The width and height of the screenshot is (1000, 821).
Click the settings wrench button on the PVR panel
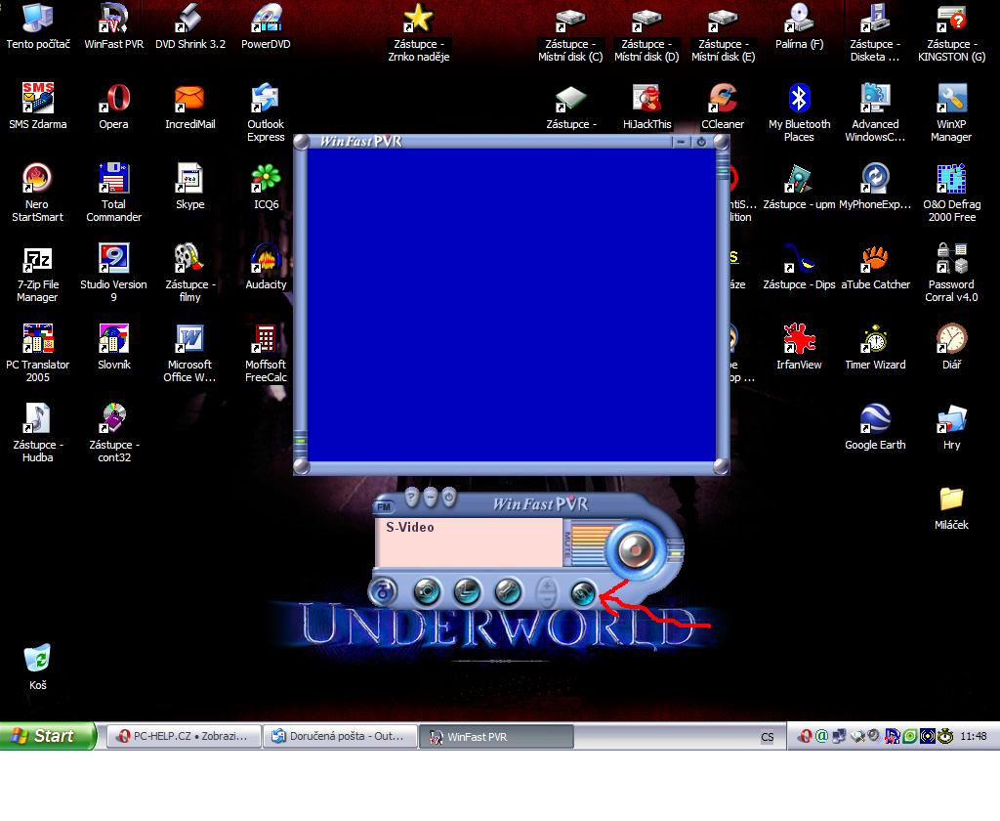(x=507, y=590)
